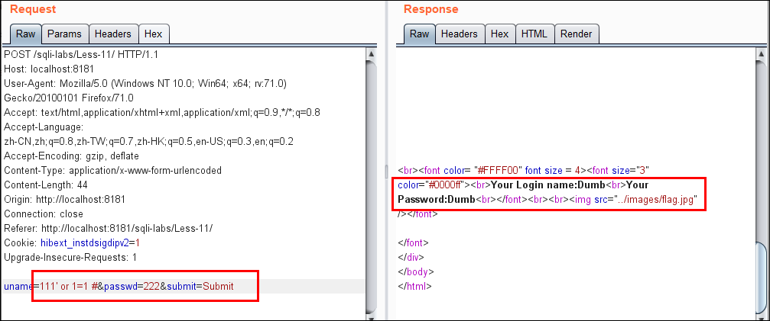This screenshot has height=321, width=770.
Task: Click the Content-Length: 44 line
Action: coord(46,185)
